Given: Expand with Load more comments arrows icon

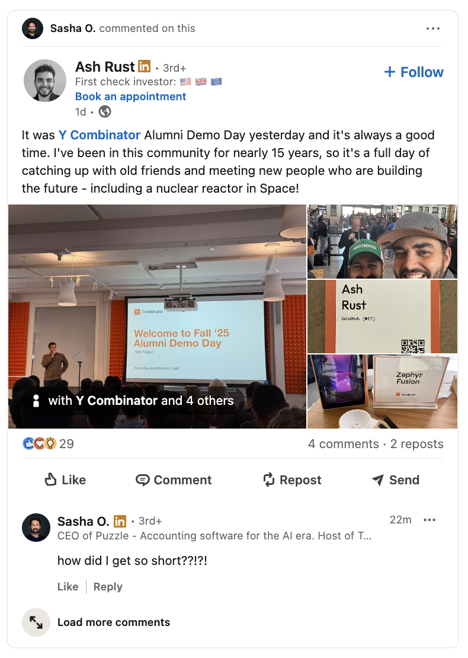Looking at the screenshot, I should point(36,622).
